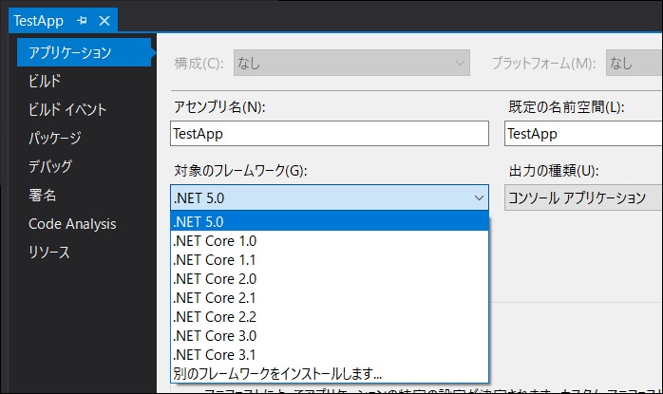Select .NET Core 3.0 framework option
Screen dimensions: 663x394
click(x=330, y=336)
